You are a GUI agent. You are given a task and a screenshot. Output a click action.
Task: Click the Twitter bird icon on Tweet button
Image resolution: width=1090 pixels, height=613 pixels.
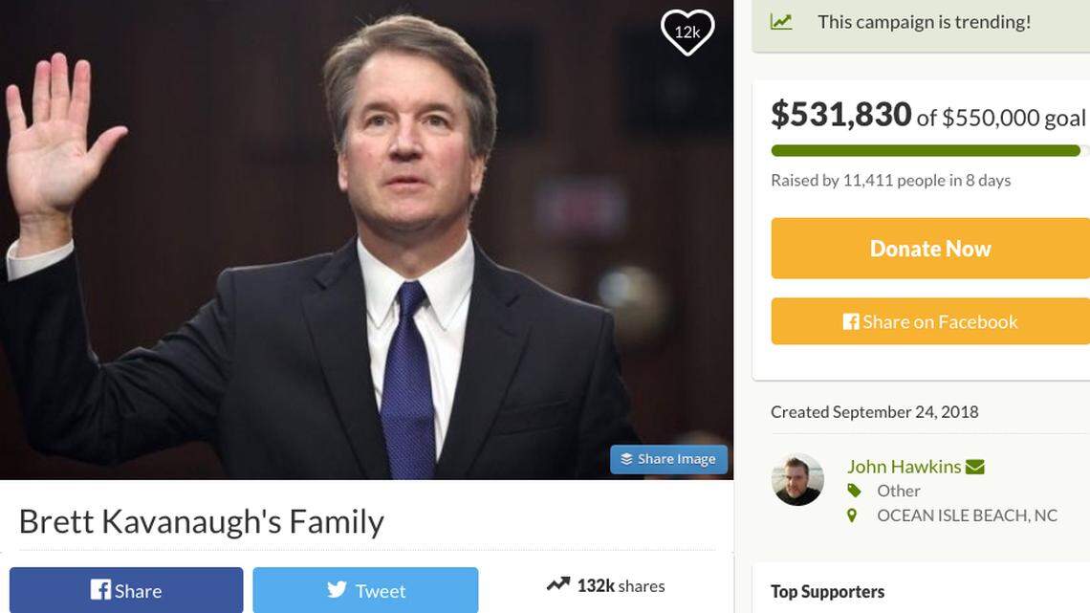pos(335,590)
